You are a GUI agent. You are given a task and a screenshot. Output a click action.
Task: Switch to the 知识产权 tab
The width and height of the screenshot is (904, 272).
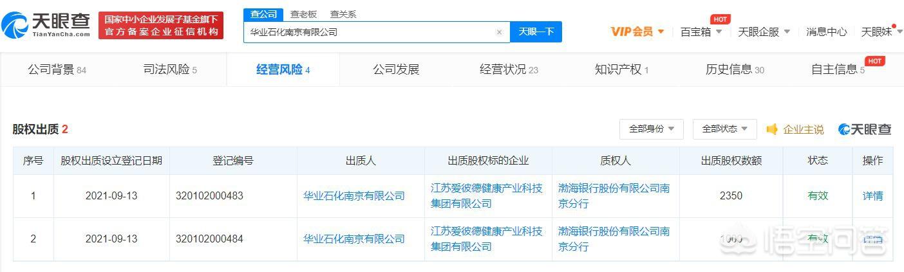pos(622,69)
